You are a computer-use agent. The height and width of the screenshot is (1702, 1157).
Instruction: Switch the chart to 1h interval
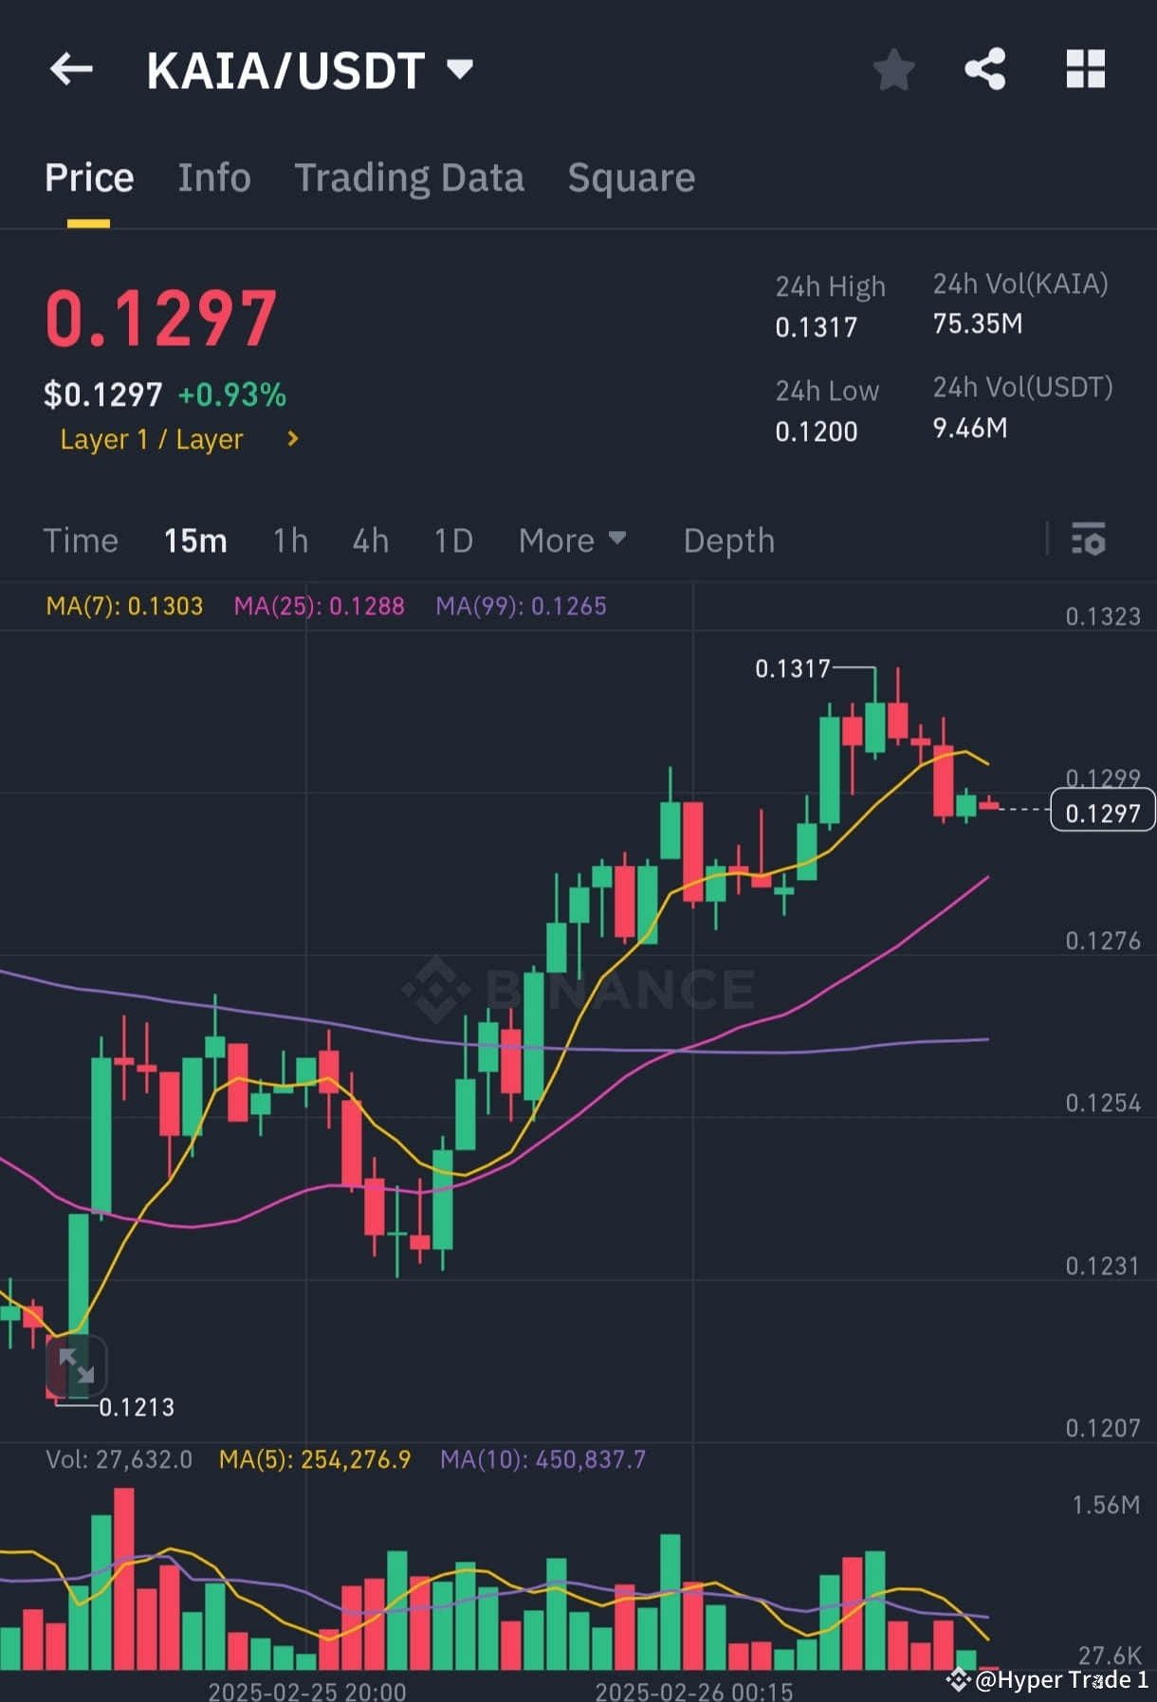[x=289, y=540]
